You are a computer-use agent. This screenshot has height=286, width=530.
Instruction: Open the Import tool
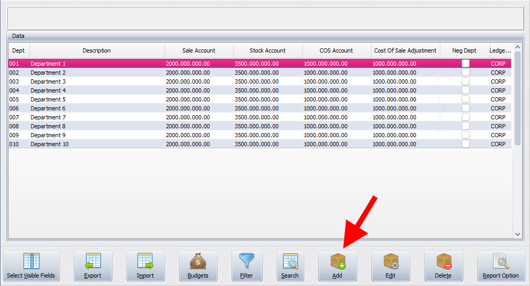(146, 266)
